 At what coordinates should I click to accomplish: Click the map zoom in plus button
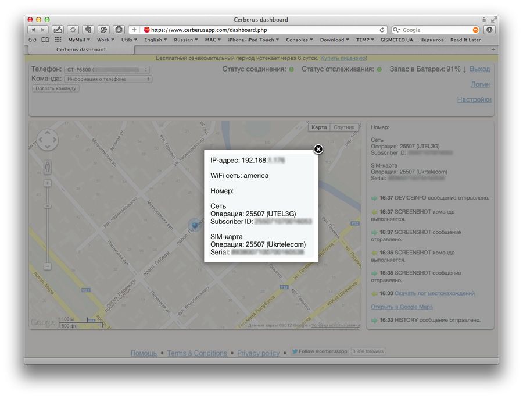[48, 183]
